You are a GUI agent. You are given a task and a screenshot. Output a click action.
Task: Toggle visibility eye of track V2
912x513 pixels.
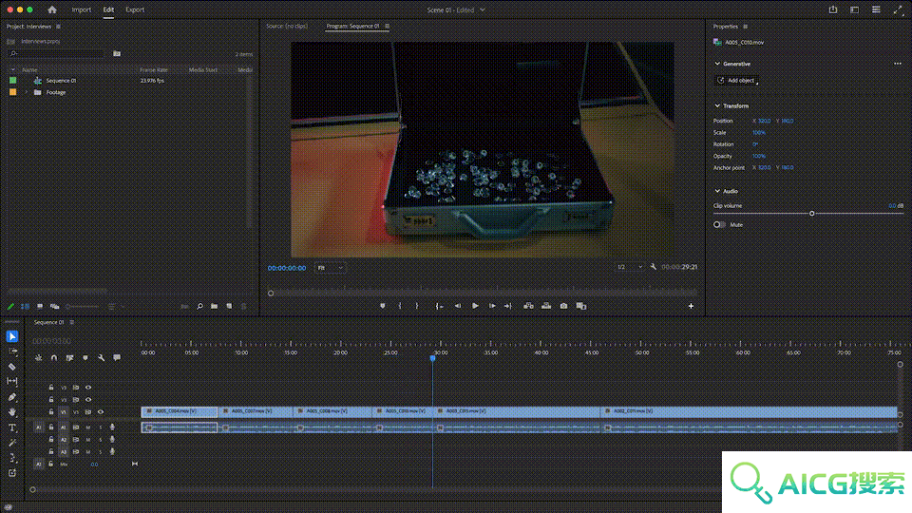(88, 400)
